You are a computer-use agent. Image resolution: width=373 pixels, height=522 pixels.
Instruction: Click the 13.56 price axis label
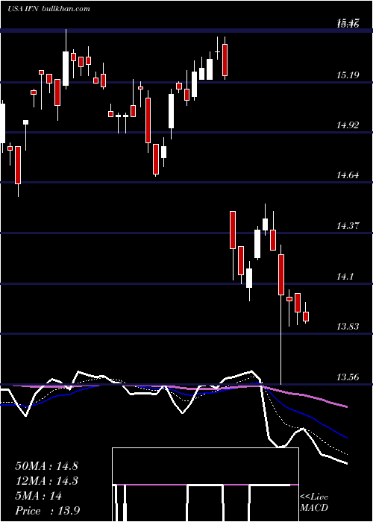click(x=348, y=377)
